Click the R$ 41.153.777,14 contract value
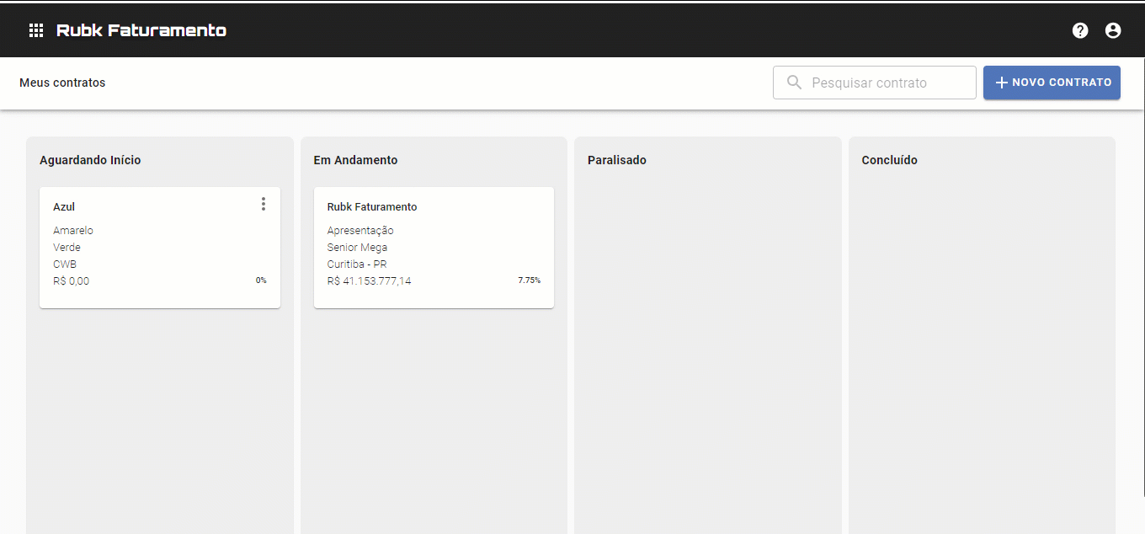Image resolution: width=1145 pixels, height=534 pixels. [x=369, y=281]
